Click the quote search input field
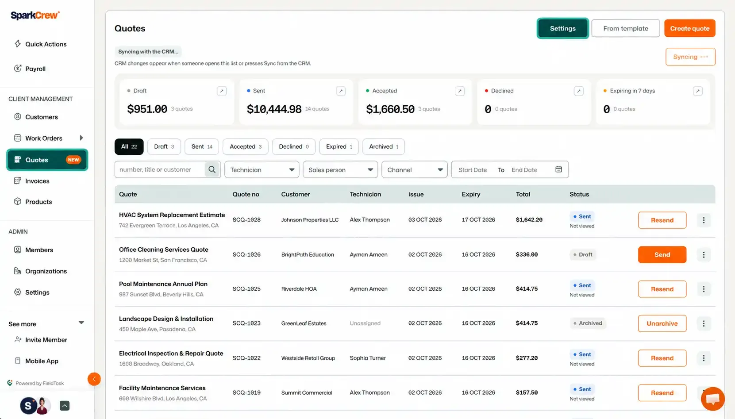 pos(160,169)
